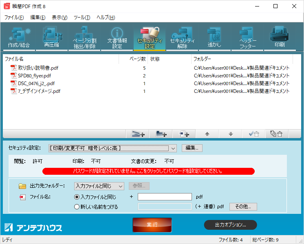Click page count 5 of 取り扱い説明書.pdf
The height and width of the screenshot is (244, 304).
point(144,68)
